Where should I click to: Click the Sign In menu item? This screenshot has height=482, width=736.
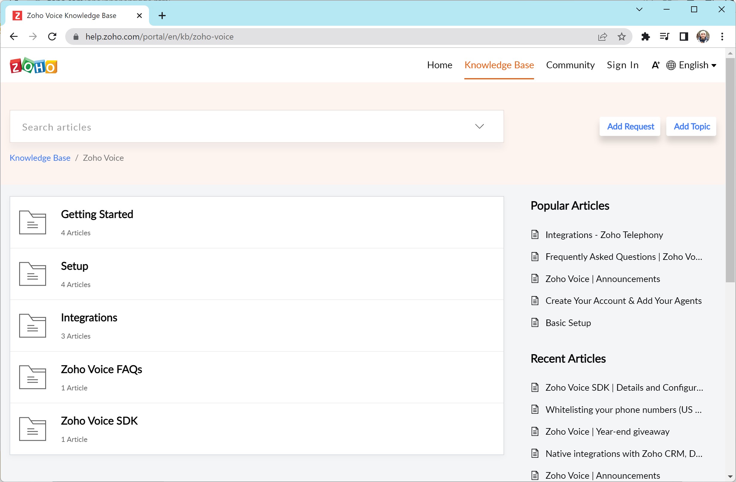(x=623, y=65)
